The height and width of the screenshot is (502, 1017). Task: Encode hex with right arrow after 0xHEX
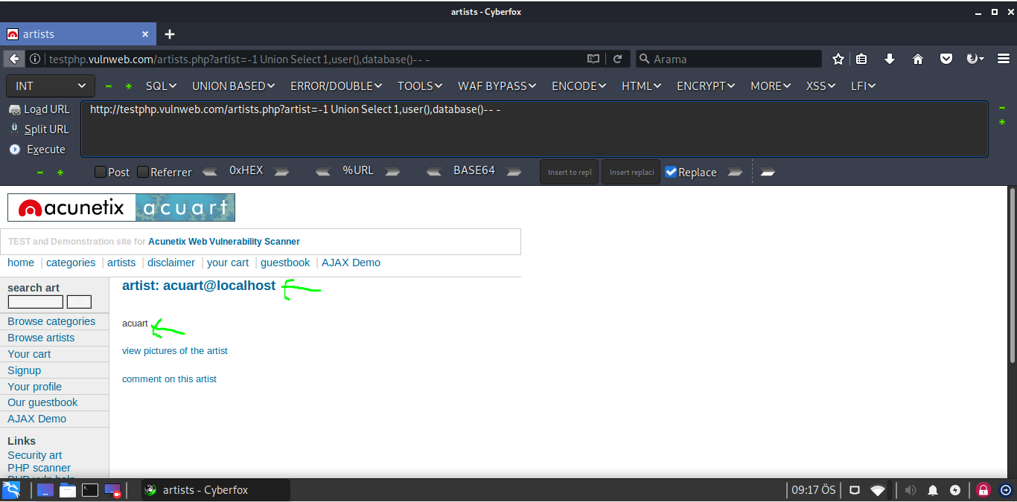tap(281, 172)
